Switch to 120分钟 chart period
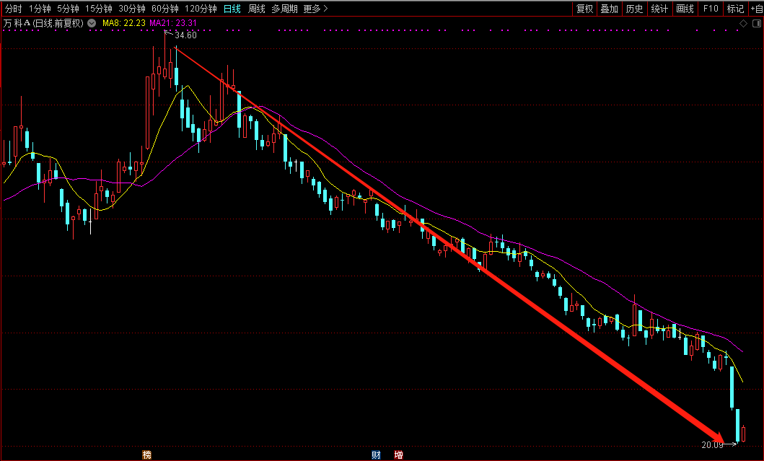The height and width of the screenshot is (461, 764). tap(201, 9)
